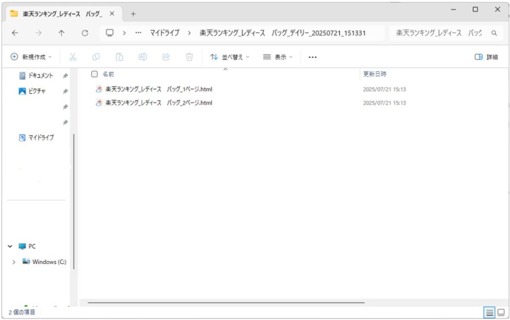510x320 pixels.
Task: Expand the Windows (C:) drive node
Action: 13,262
